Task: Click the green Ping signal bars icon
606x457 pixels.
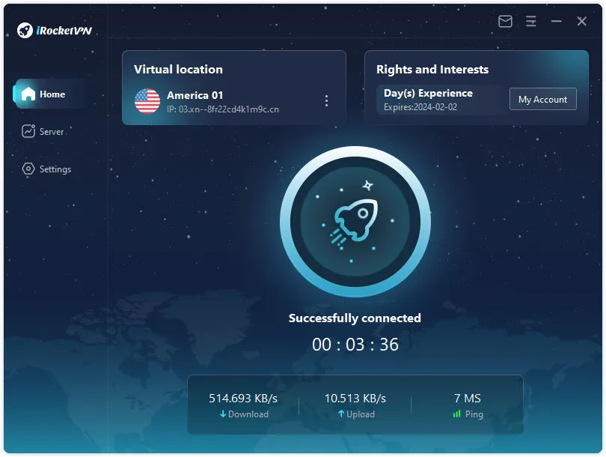Action: coord(456,413)
